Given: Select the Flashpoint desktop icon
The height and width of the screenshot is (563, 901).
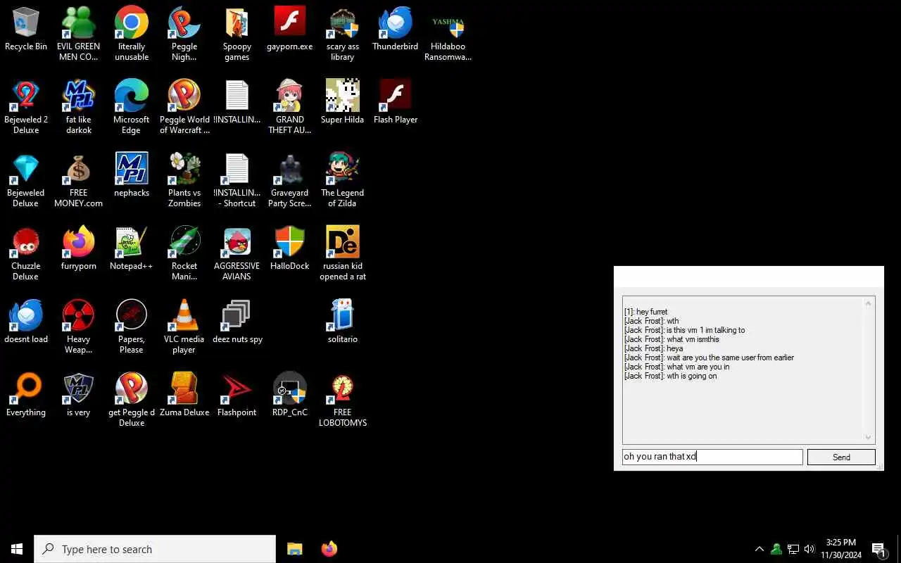Looking at the screenshot, I should pyautogui.click(x=237, y=388).
